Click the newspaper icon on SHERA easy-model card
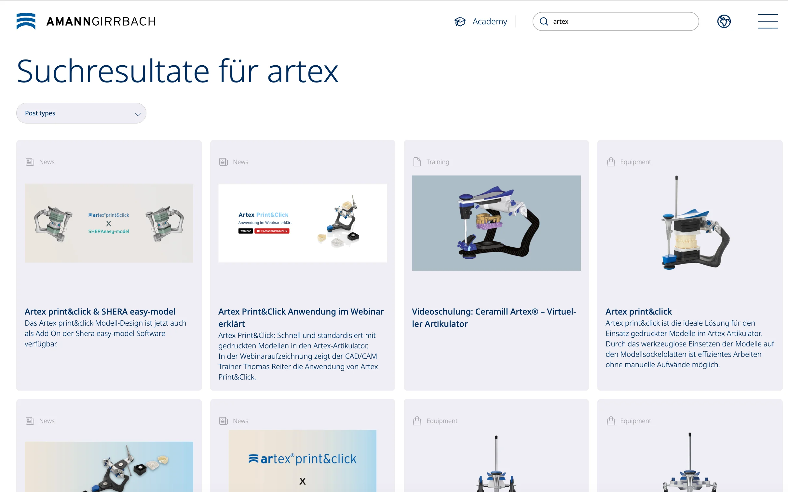 click(x=30, y=162)
